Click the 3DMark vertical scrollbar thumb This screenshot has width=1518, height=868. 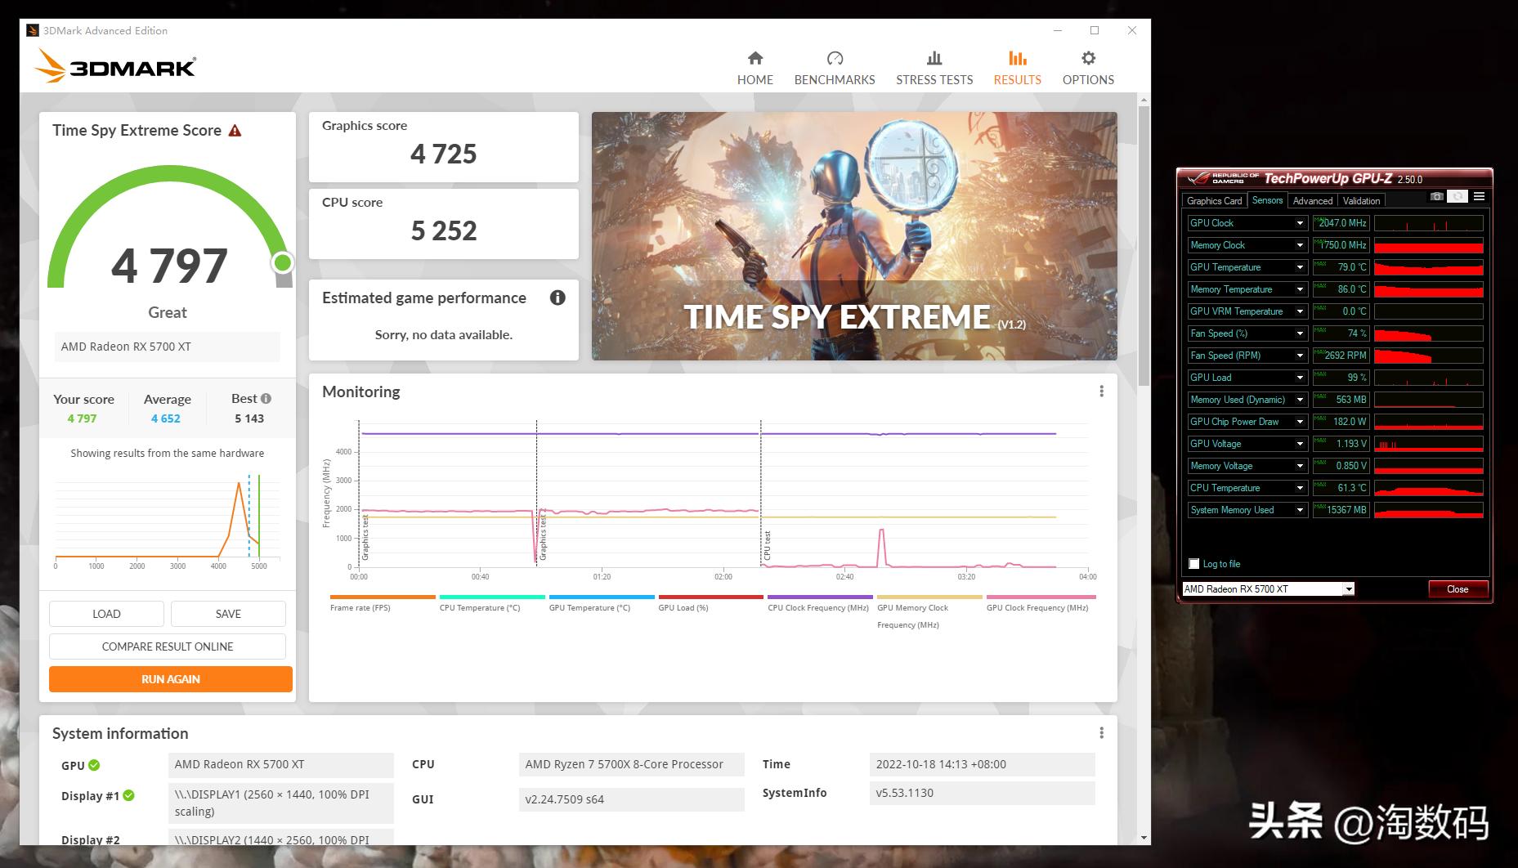click(1143, 245)
